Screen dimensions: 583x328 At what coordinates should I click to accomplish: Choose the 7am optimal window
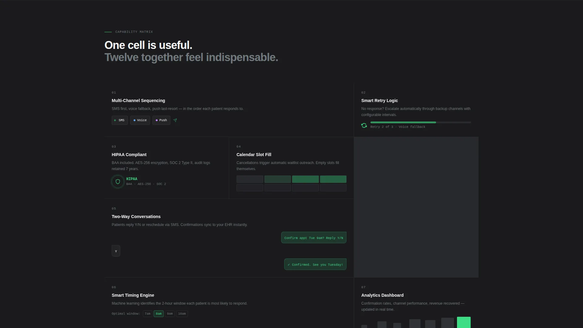148,314
